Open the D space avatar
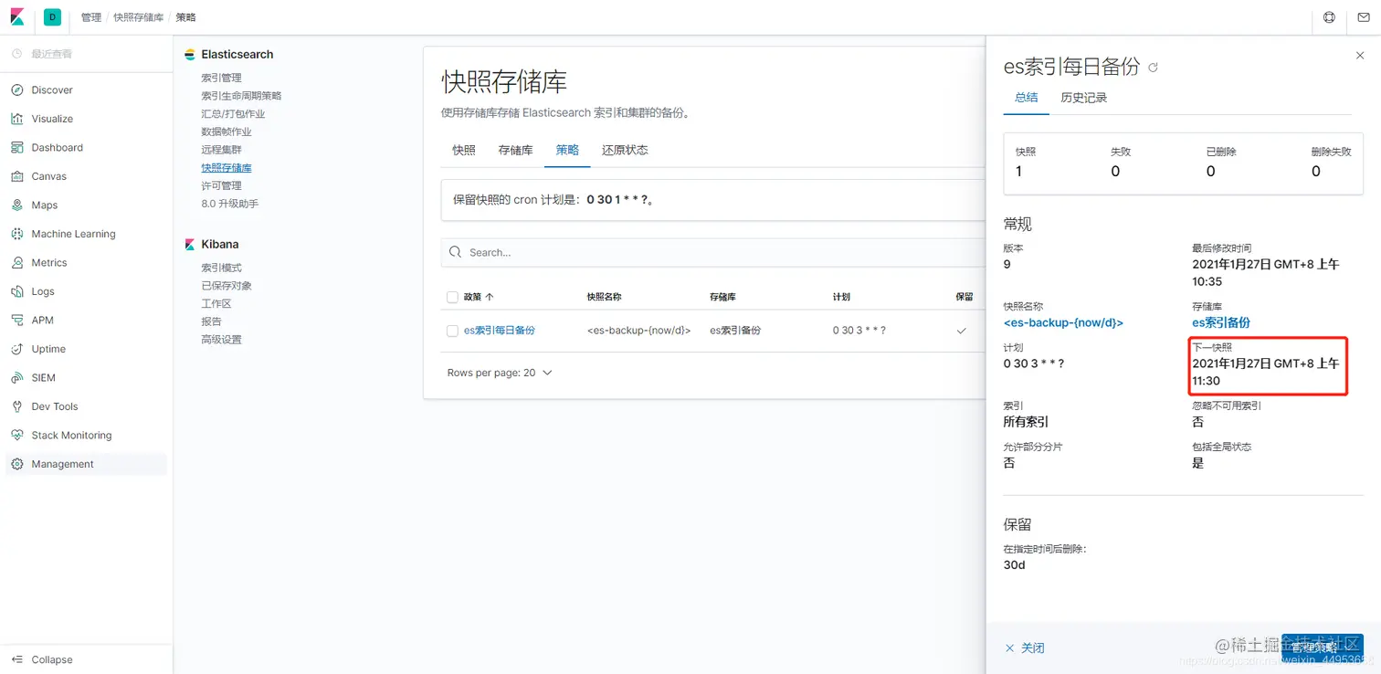 [x=53, y=17]
